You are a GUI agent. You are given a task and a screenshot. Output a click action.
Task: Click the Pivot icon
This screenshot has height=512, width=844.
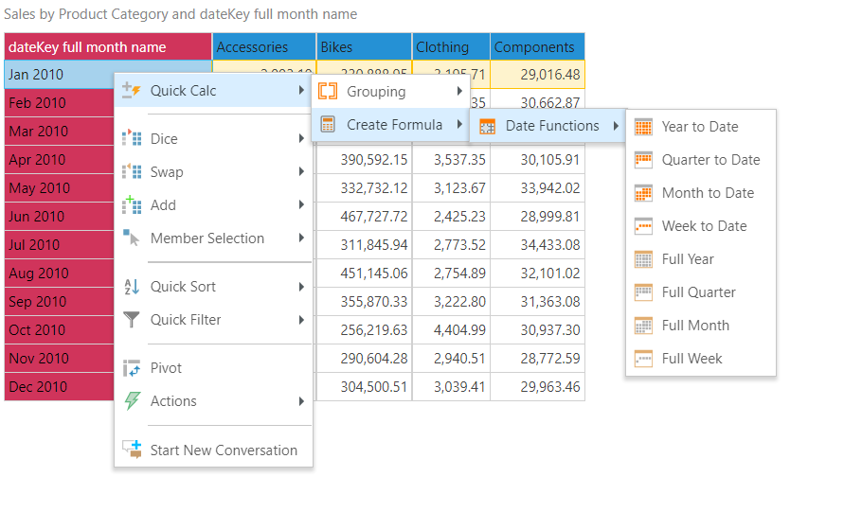point(132,368)
